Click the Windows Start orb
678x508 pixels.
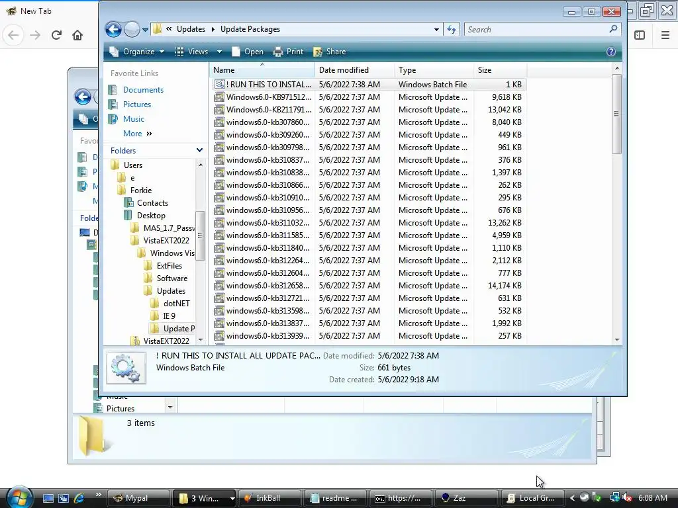pyautogui.click(x=19, y=497)
